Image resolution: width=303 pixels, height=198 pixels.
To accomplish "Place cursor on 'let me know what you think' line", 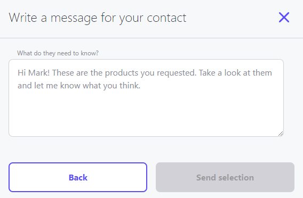I will pos(79,85).
